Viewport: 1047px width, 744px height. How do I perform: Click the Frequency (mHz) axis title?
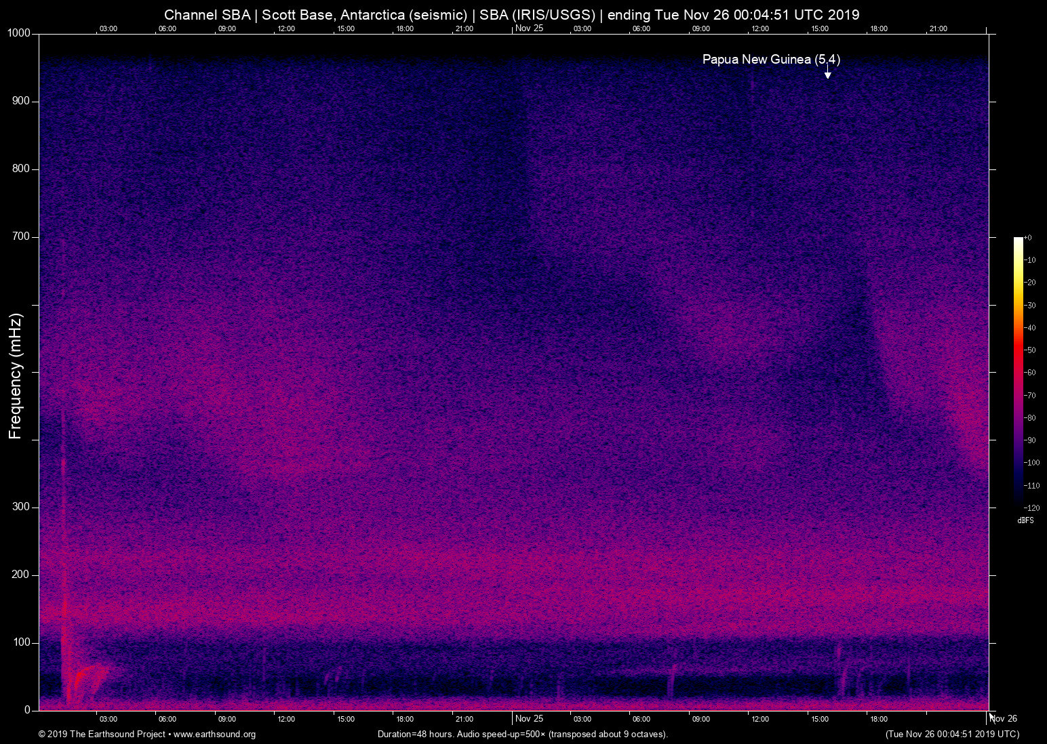[x=16, y=376]
